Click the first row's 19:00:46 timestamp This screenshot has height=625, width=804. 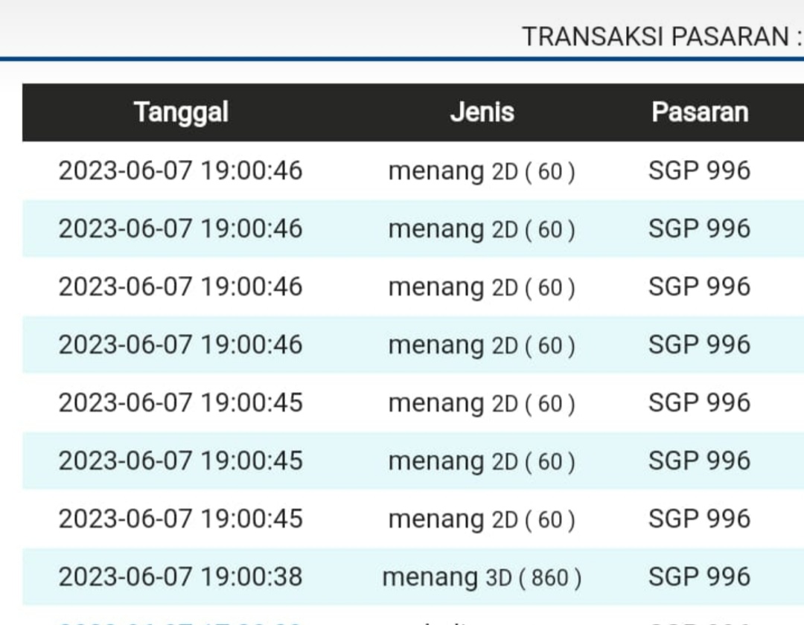180,170
